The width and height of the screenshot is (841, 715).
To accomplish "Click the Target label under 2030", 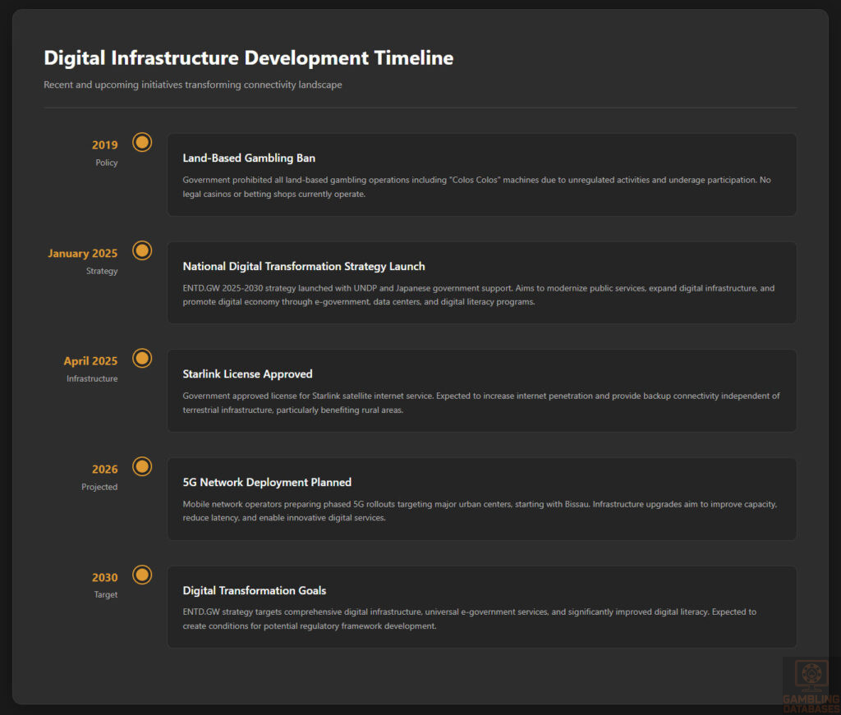I will 106,594.
